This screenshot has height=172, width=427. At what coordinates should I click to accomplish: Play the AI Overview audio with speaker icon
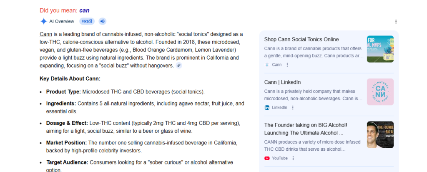tap(102, 21)
